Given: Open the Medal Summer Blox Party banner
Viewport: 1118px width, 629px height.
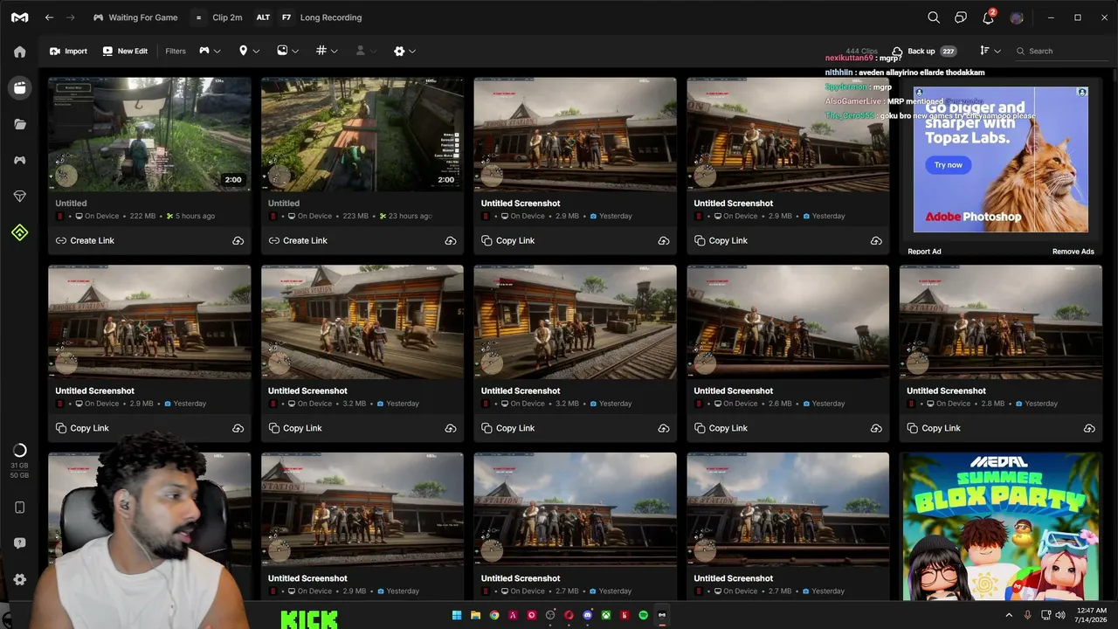Looking at the screenshot, I should [x=1001, y=527].
